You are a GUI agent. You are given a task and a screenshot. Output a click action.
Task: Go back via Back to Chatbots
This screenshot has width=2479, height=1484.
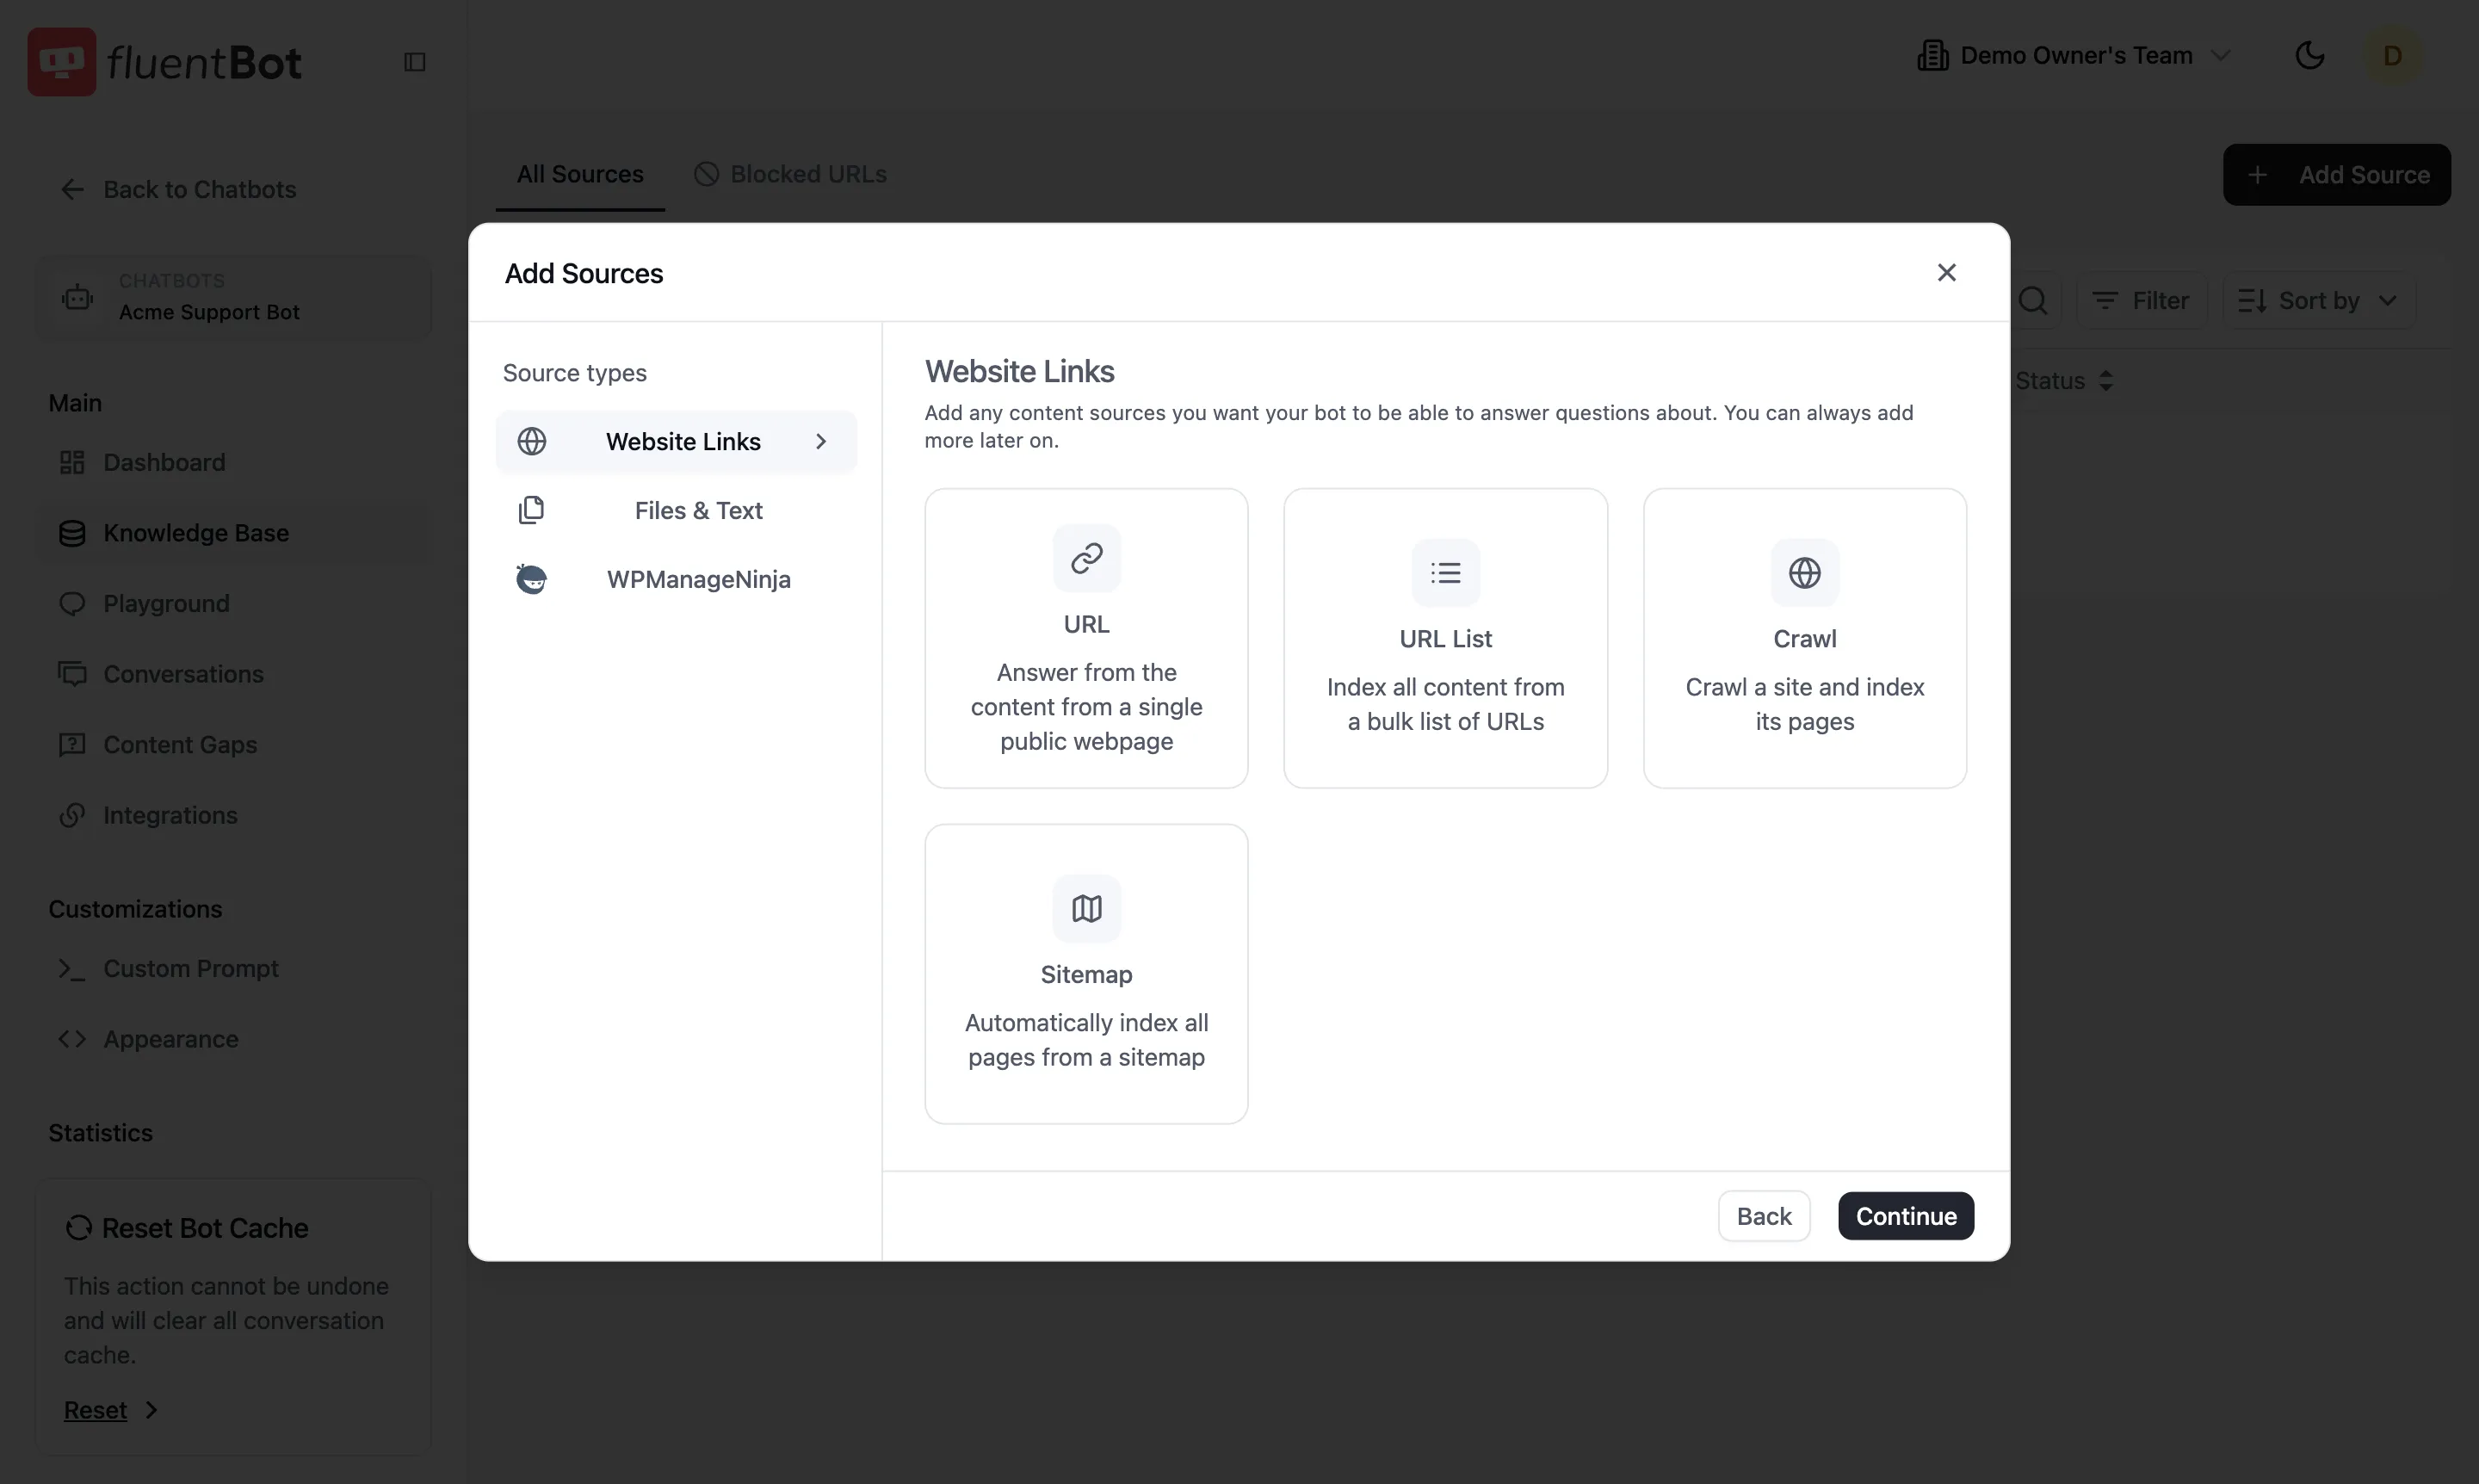(x=178, y=189)
